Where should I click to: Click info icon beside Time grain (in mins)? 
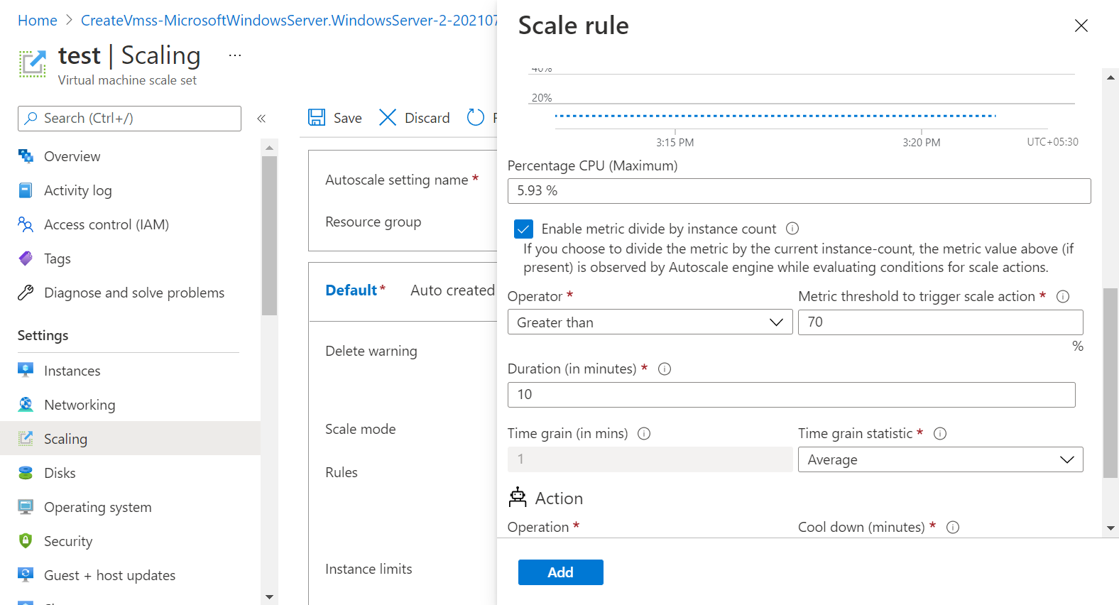click(644, 433)
